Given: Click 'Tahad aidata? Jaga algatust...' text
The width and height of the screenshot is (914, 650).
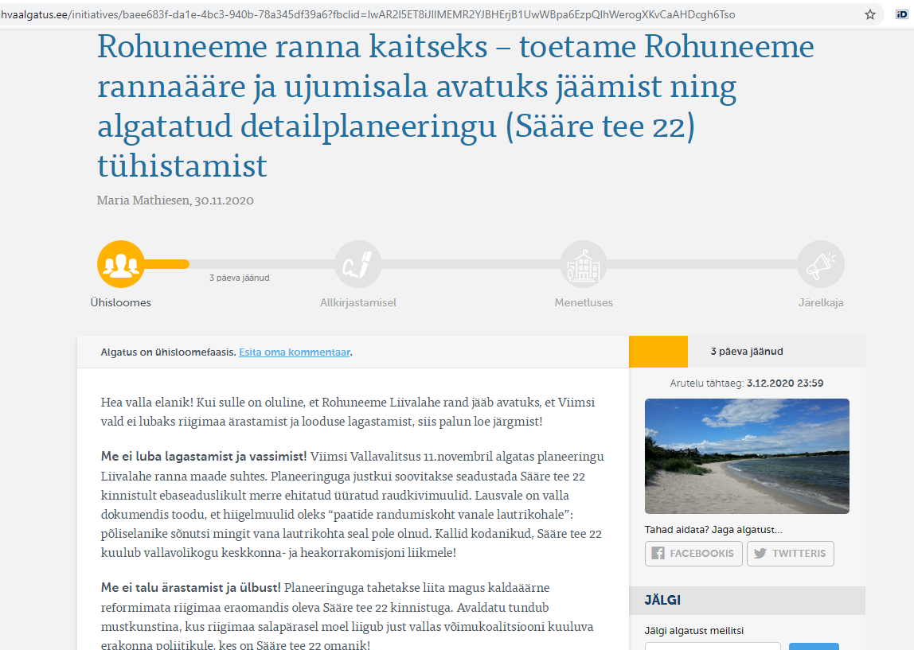Looking at the screenshot, I should click(x=713, y=529).
